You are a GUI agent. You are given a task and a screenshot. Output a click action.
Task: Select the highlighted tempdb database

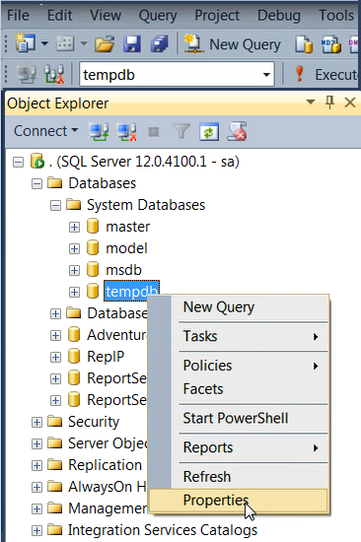[x=131, y=292]
